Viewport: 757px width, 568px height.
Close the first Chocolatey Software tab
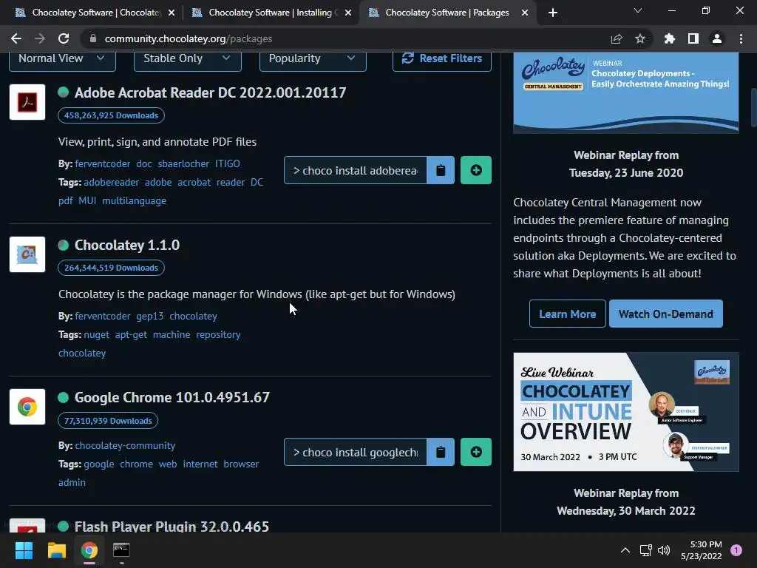[172, 13]
